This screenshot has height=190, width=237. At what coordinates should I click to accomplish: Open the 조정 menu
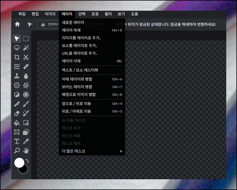[x=95, y=14]
